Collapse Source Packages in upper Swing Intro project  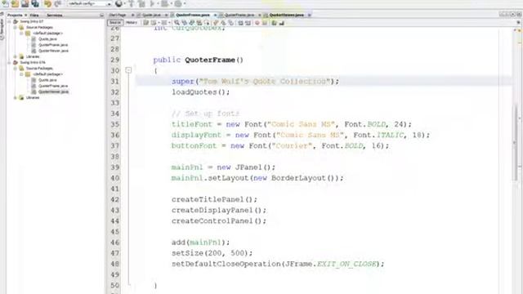(x=16, y=27)
